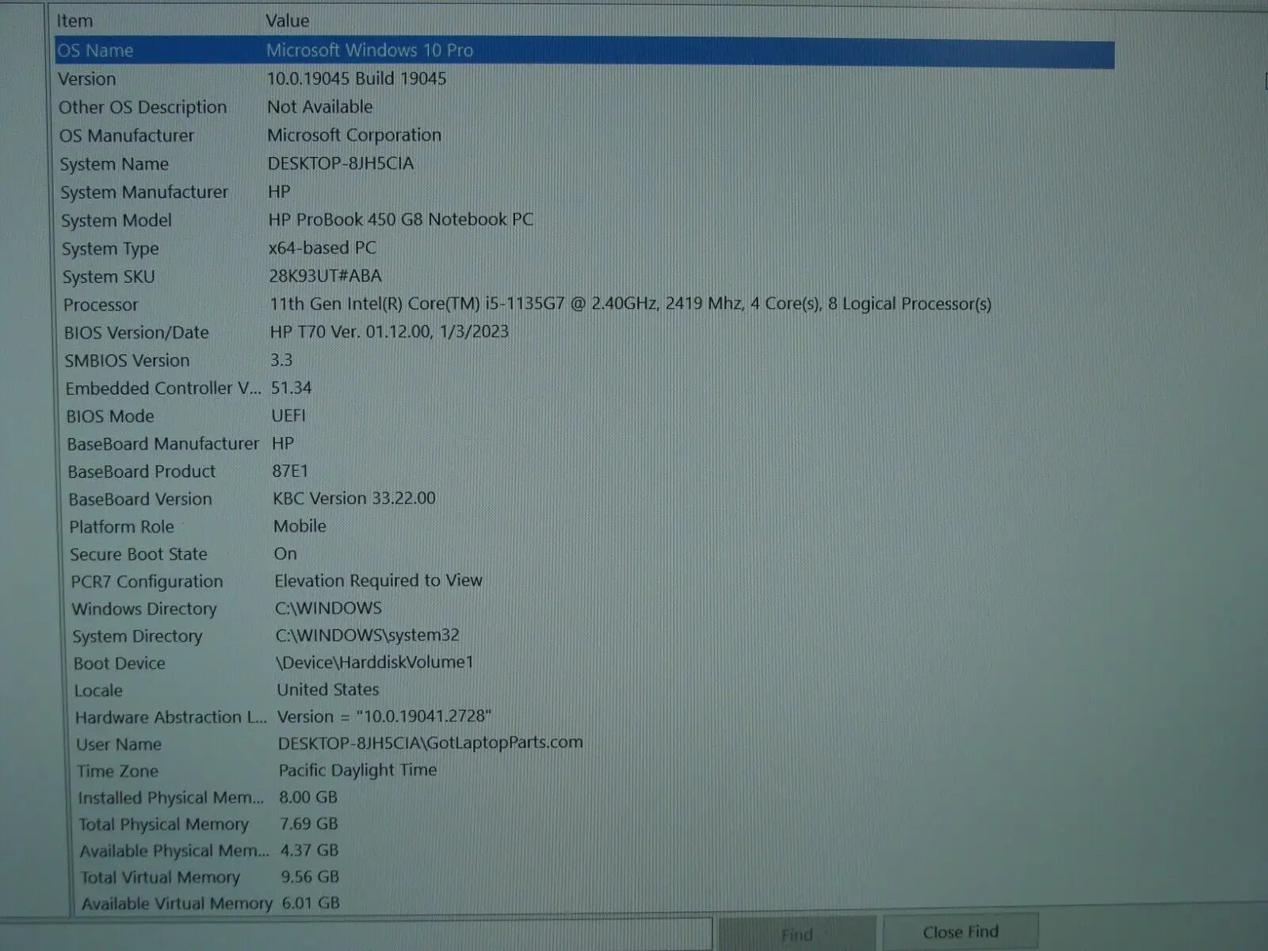Select the Processor row
The height and width of the screenshot is (951, 1268).
(101, 305)
